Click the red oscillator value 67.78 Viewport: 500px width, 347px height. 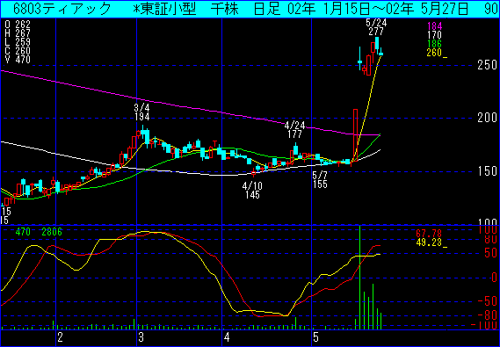429,234
